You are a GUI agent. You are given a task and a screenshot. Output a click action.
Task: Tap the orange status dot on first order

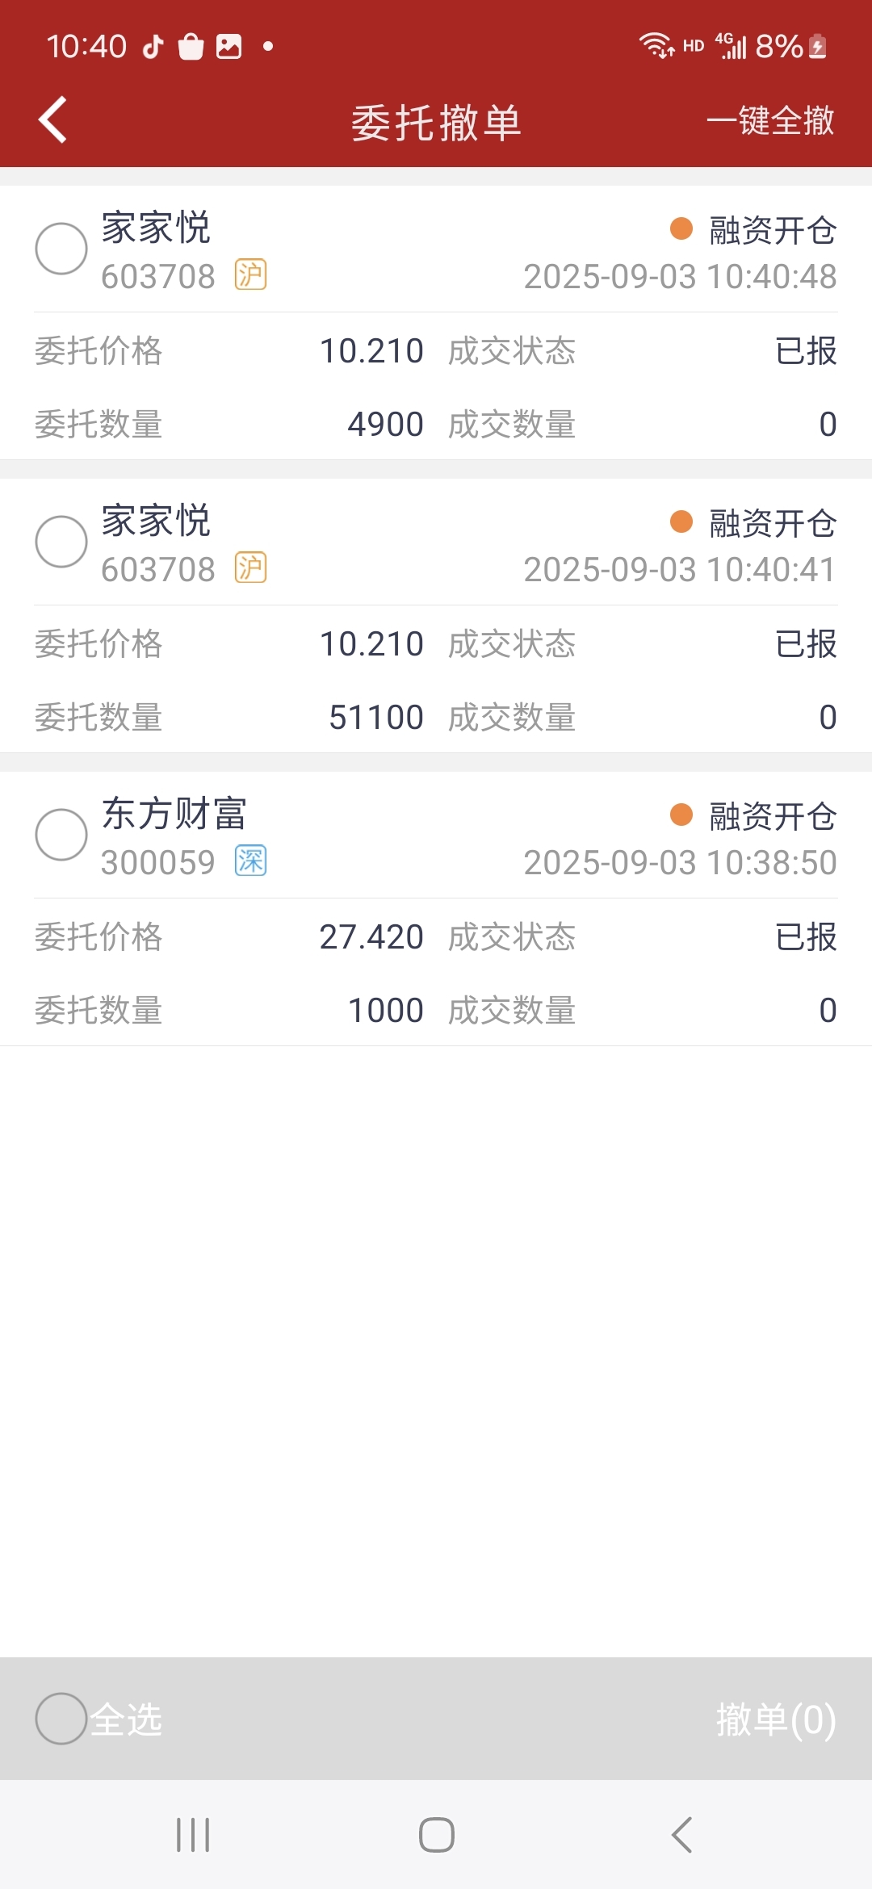tap(681, 228)
